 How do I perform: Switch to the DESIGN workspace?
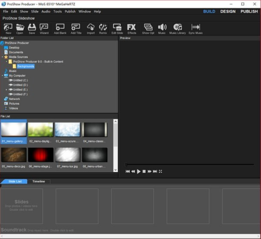[228, 12]
